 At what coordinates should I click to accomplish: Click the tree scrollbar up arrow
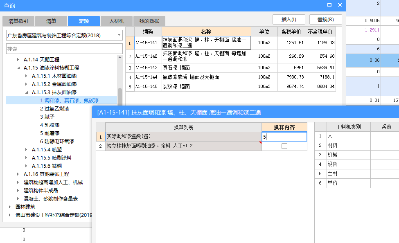pos(120,58)
